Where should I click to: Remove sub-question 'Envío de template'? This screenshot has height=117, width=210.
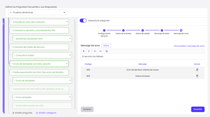[x=70, y=80]
